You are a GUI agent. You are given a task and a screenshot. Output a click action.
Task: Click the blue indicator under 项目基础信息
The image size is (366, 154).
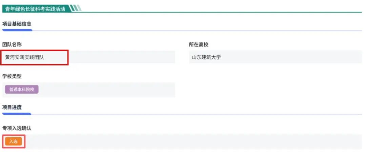(x=17, y=30)
